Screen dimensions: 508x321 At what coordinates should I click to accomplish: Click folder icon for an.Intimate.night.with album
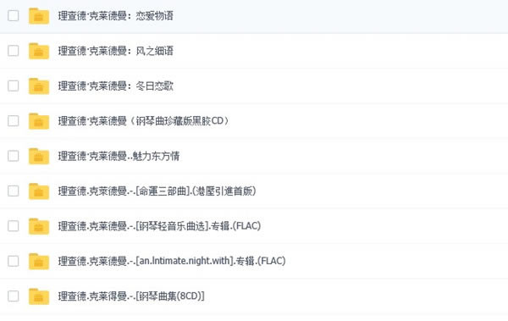(39, 261)
